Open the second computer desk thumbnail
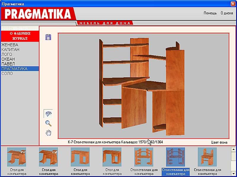 [x=48, y=157]
